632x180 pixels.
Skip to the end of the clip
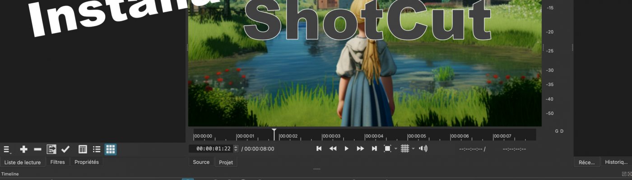374,148
